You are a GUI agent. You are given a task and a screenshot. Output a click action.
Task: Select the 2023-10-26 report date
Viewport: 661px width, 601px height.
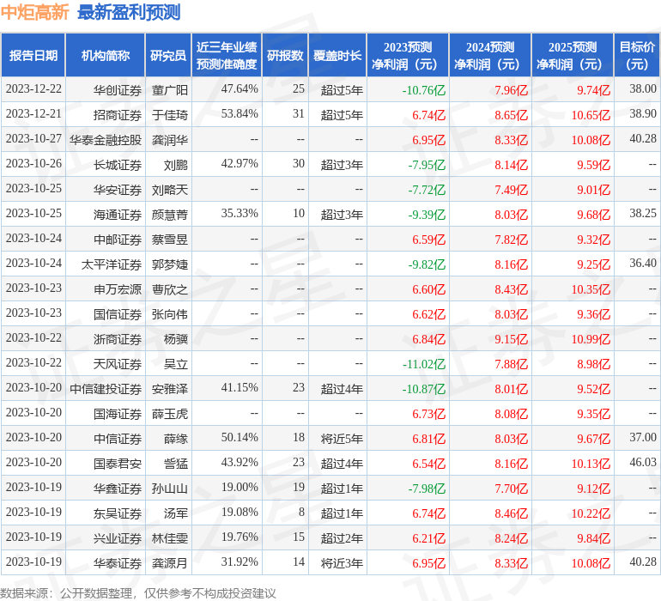pyautogui.click(x=33, y=164)
